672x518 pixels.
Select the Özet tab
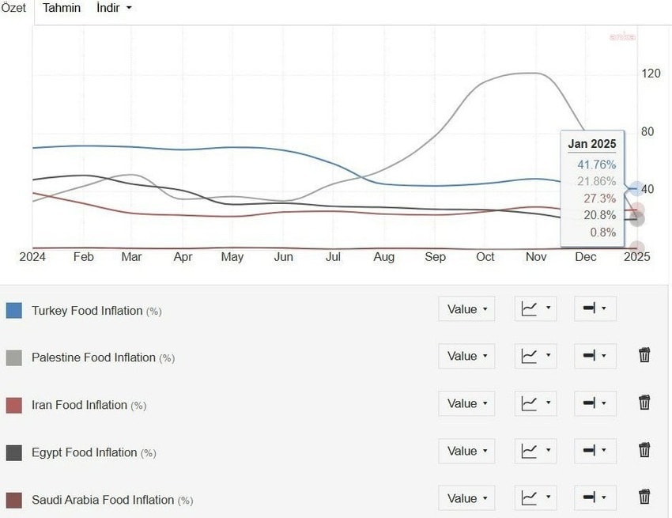[13, 8]
